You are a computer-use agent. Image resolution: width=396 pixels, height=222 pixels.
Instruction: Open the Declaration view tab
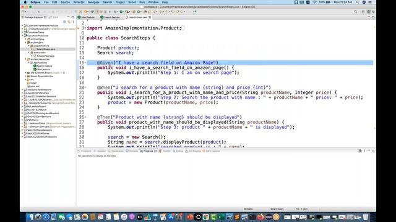[116, 151]
